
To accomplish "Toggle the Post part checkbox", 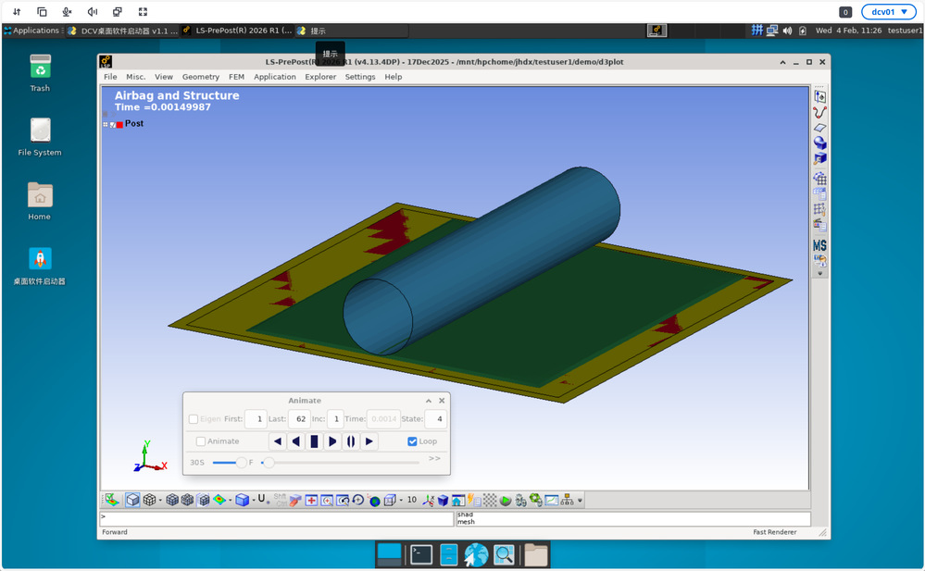I will pyautogui.click(x=113, y=124).
